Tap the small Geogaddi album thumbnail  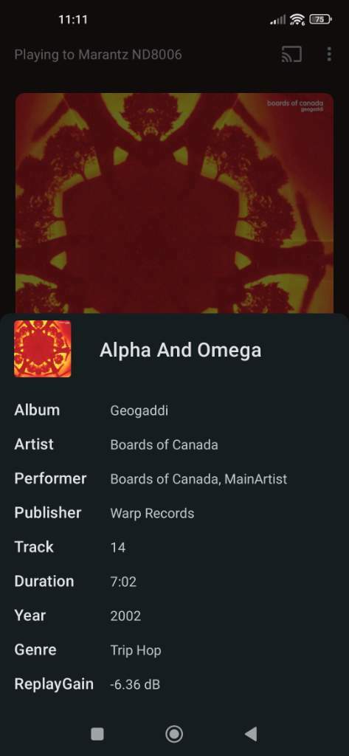point(42,348)
